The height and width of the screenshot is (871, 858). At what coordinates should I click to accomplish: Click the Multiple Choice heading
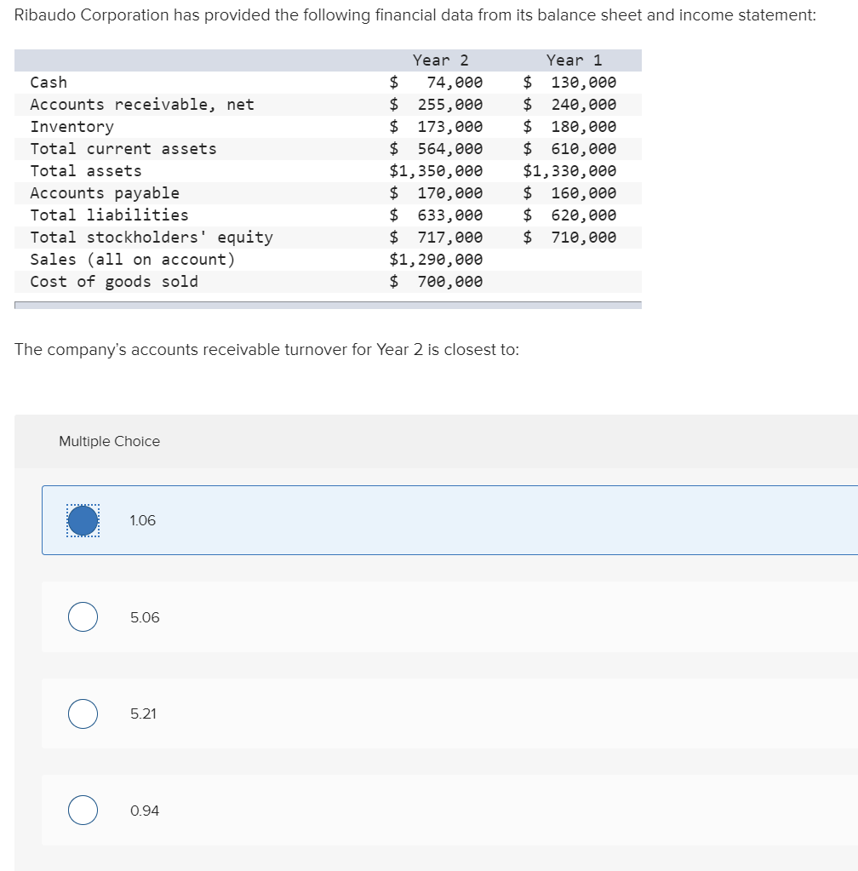110,441
